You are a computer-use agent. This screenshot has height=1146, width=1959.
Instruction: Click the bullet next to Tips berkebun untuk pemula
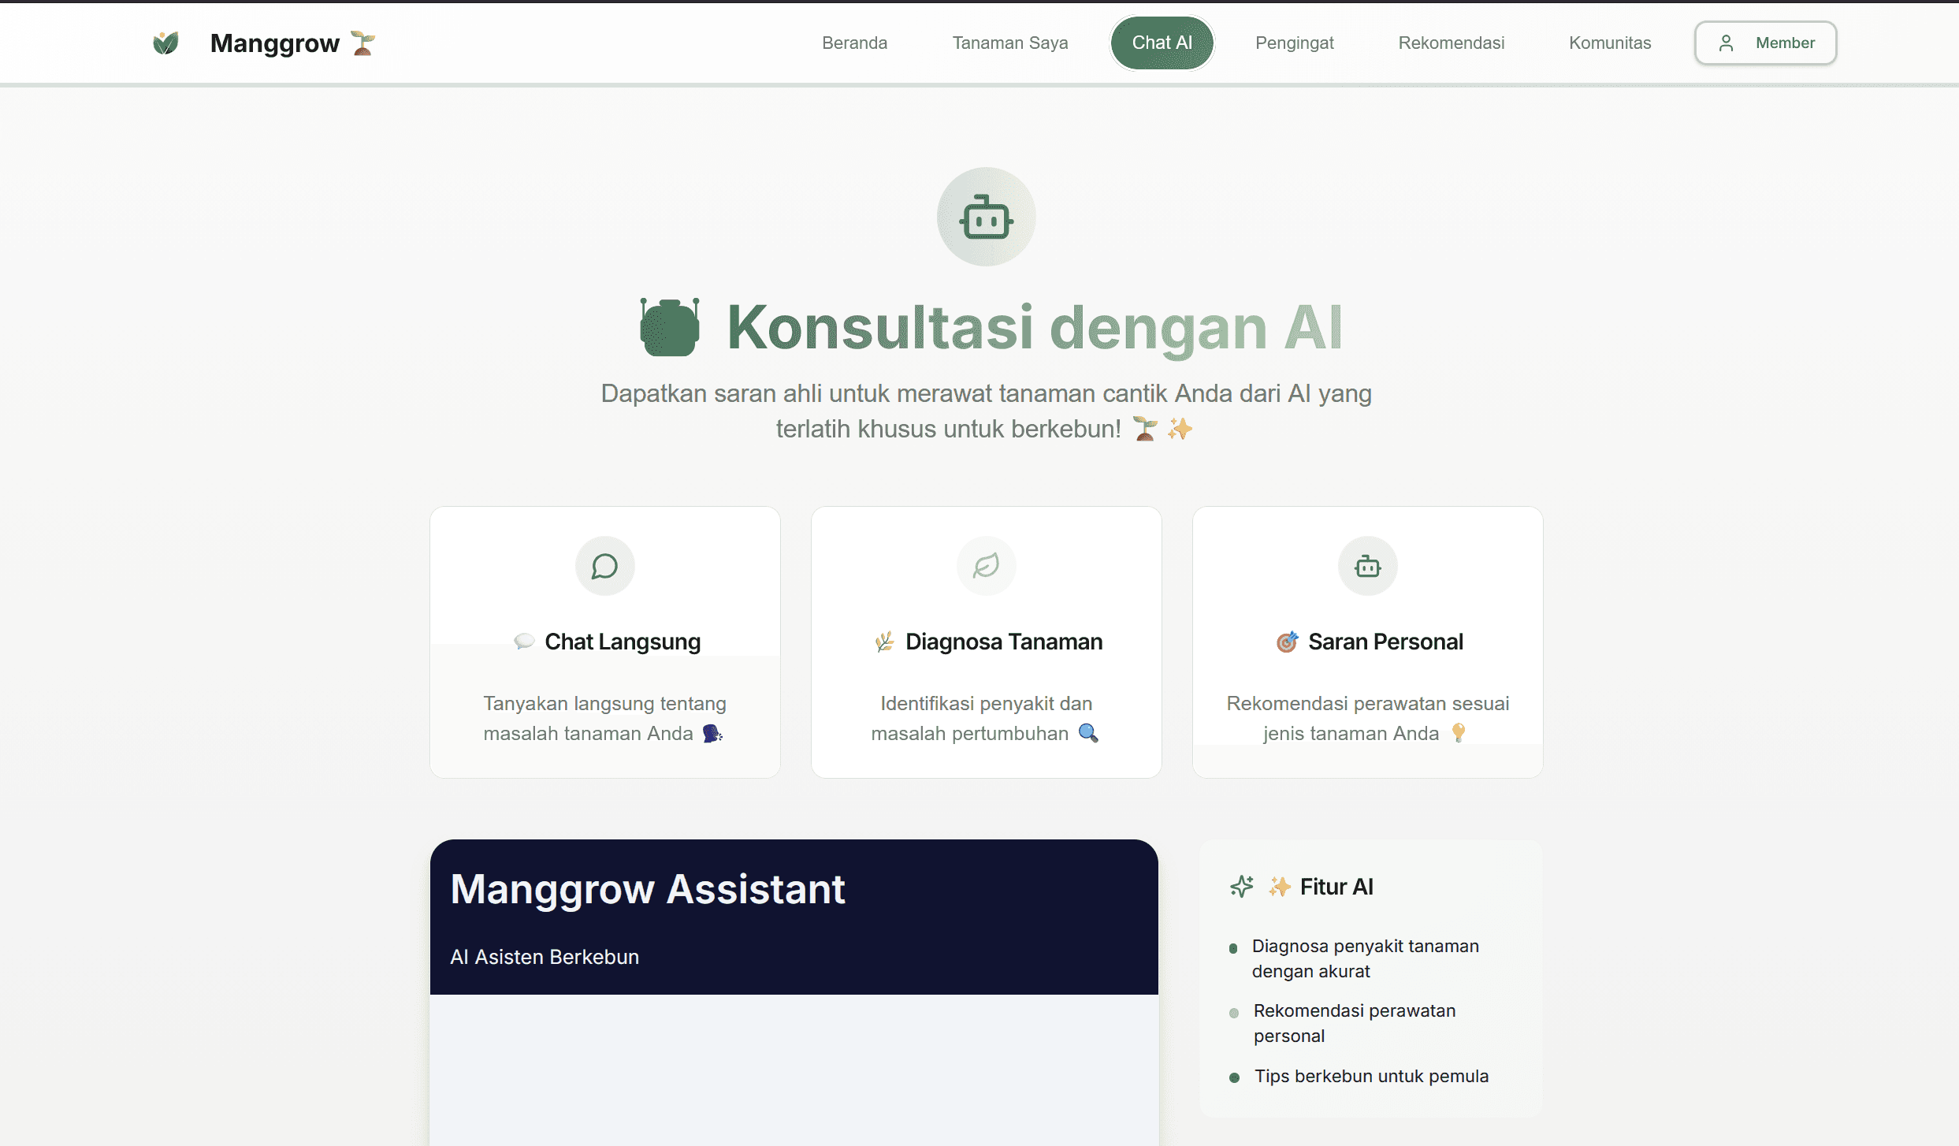click(x=1235, y=1076)
